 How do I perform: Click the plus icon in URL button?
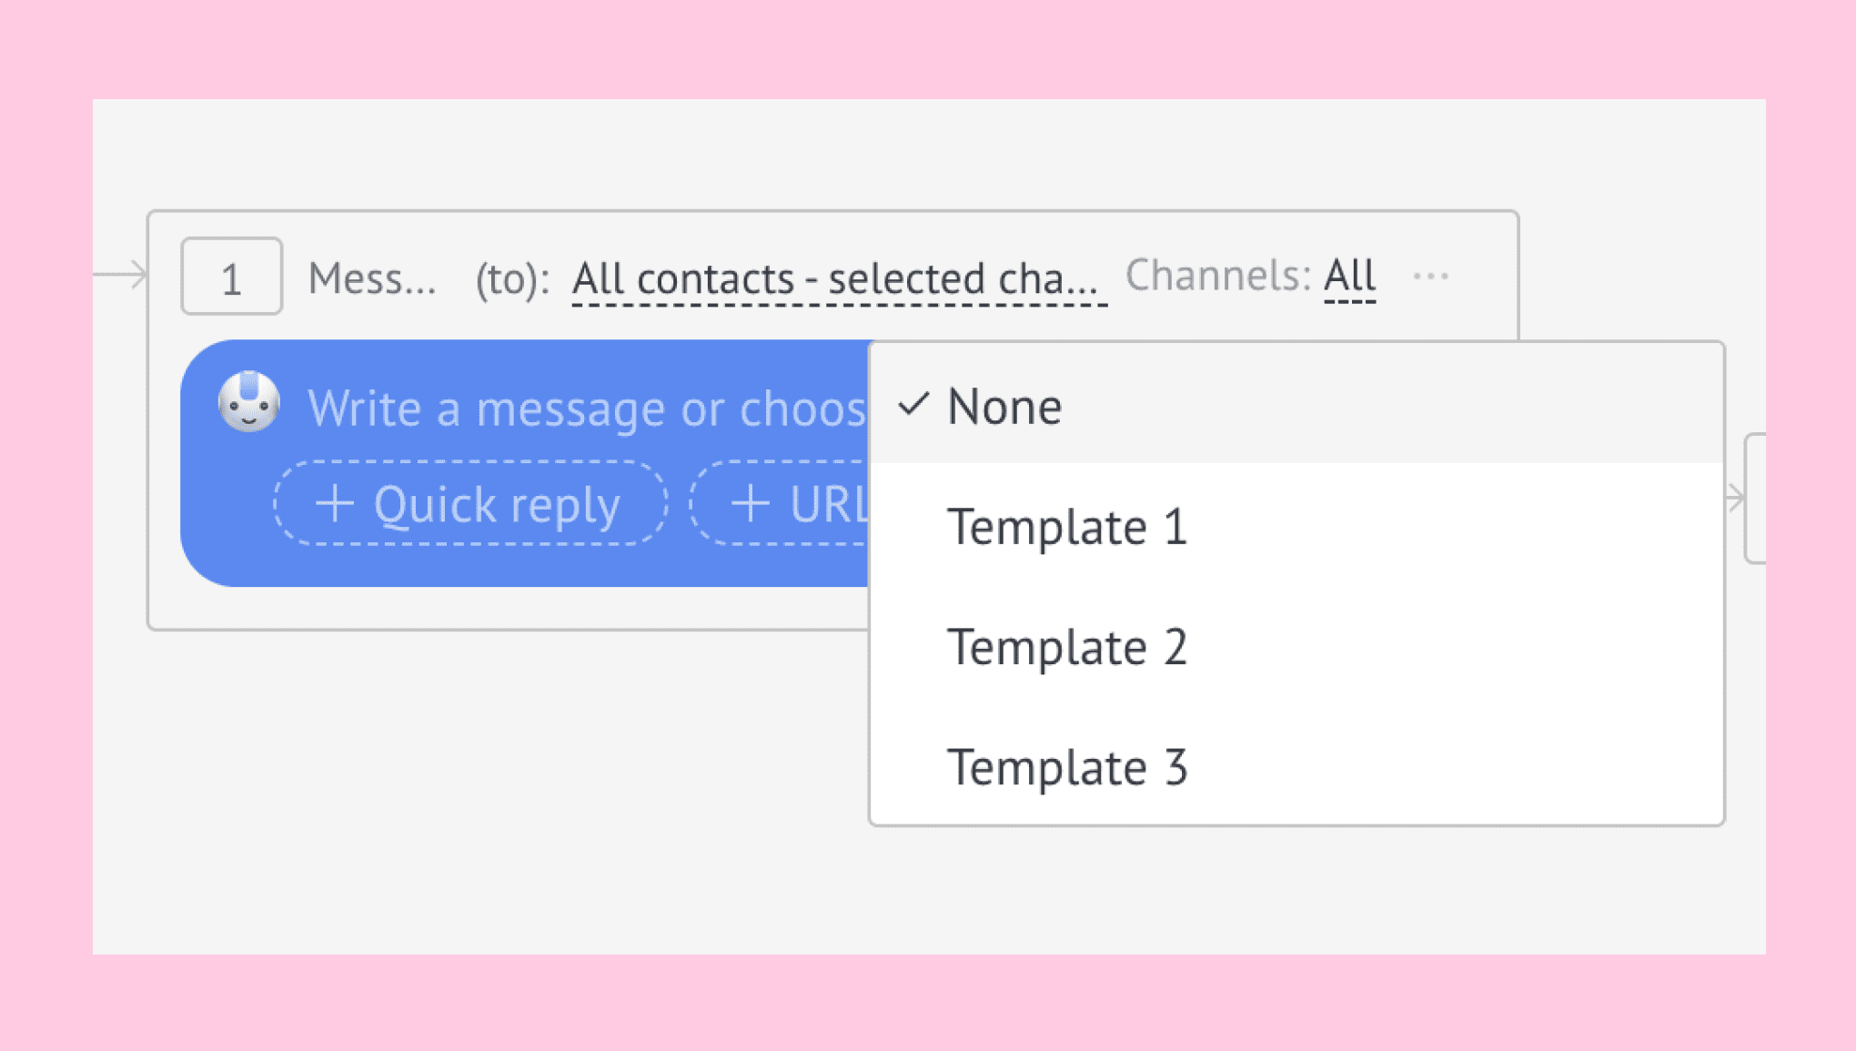pyautogui.click(x=751, y=503)
